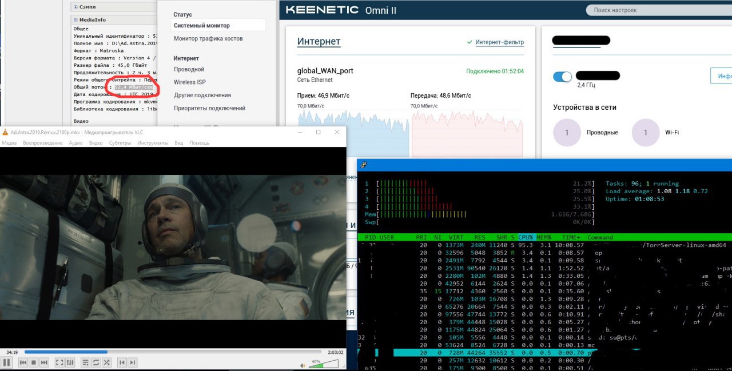
Task: Click the Подключено 01:52:04 status text
Action: coord(495,71)
